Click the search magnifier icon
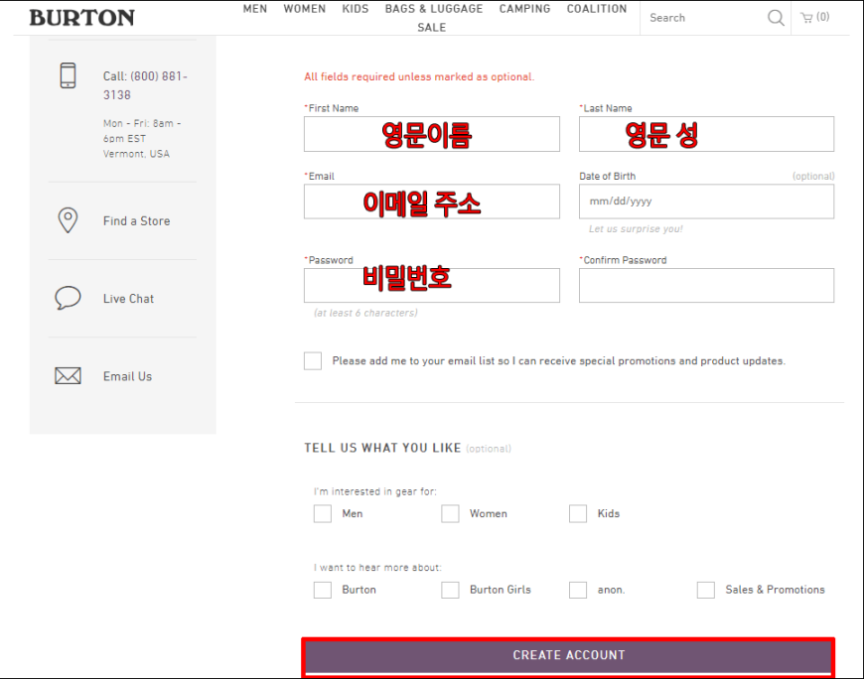Image resolution: width=864 pixels, height=679 pixels. (x=776, y=18)
